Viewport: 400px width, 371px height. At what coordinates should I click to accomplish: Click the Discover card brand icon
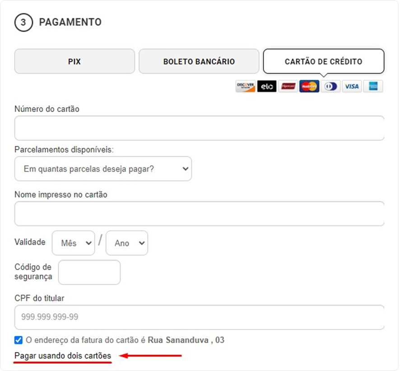246,86
